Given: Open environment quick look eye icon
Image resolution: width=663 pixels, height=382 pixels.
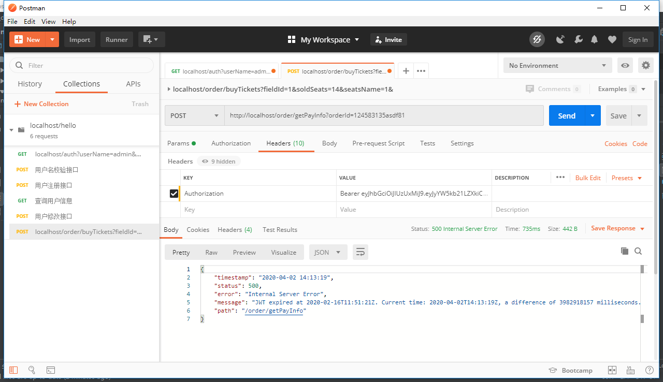Looking at the screenshot, I should tap(626, 65).
